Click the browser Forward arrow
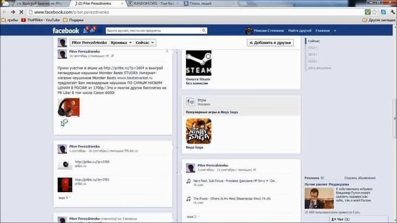 point(13,12)
